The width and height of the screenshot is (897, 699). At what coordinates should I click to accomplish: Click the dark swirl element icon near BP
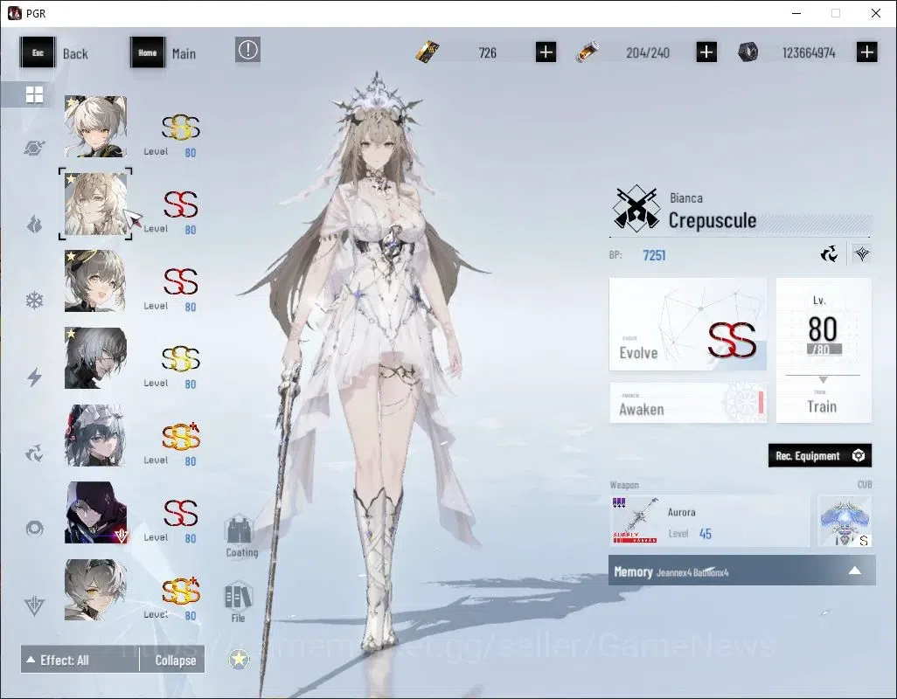tap(829, 253)
